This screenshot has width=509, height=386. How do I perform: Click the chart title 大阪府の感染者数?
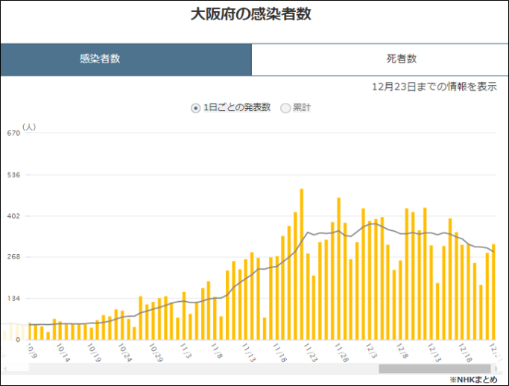point(251,14)
